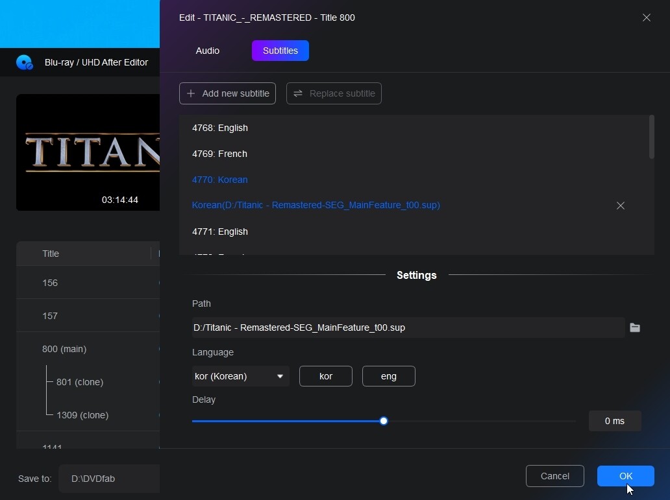
Task: Click the delay slider handle
Action: click(x=384, y=421)
